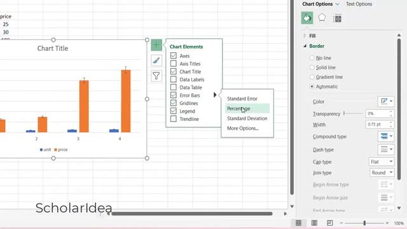Enable the Axis Titles checkbox
407x229 pixels.
(x=174, y=64)
